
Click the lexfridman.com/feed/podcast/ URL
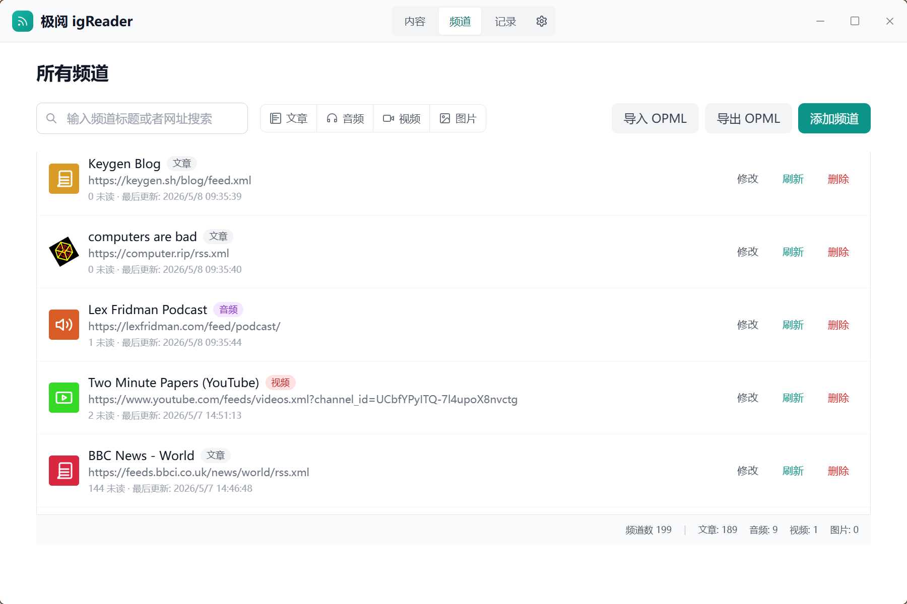[184, 326]
